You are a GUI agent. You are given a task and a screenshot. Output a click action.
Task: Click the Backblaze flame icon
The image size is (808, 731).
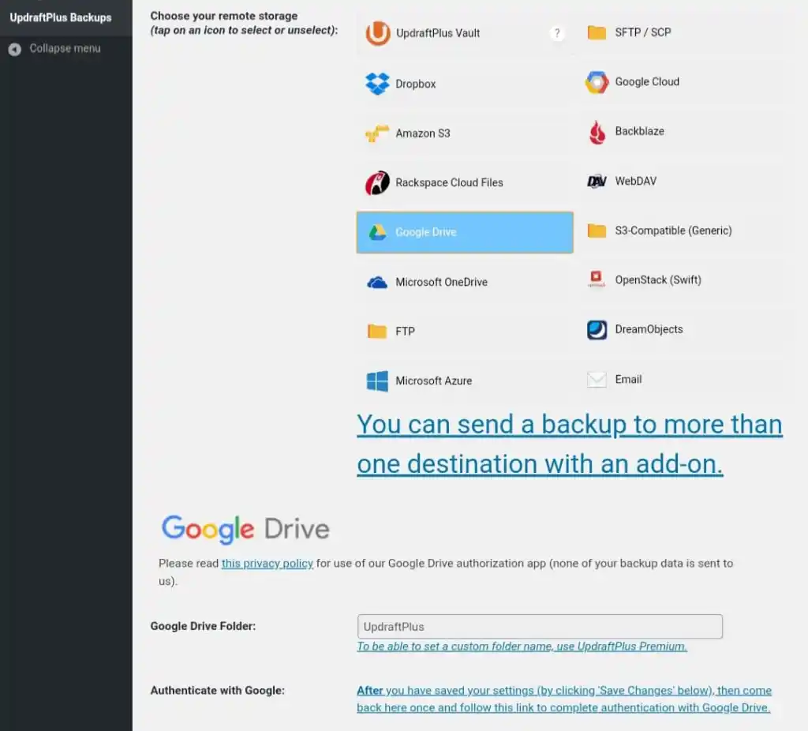click(x=597, y=132)
